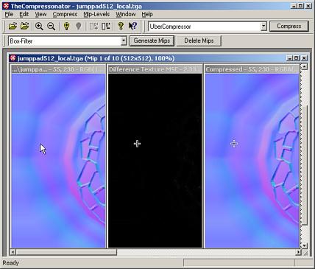Click the original texture image view
This screenshot has width=315, height=269.
tap(59, 161)
